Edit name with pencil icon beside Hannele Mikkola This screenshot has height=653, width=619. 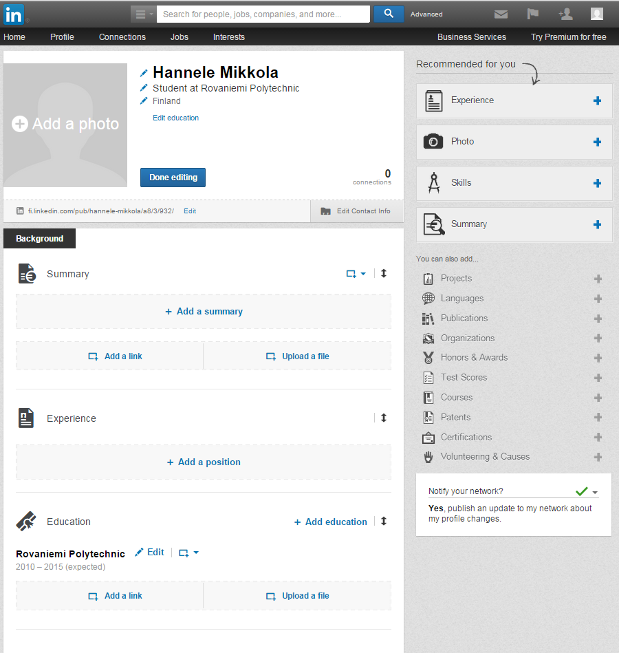point(144,74)
